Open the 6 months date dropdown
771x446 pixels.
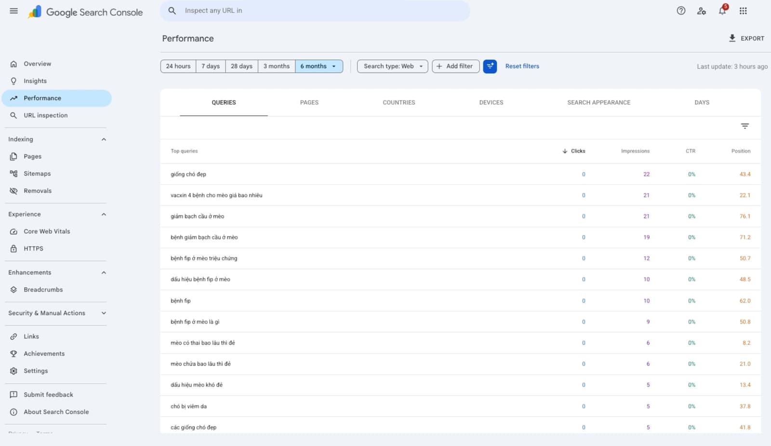(x=319, y=66)
